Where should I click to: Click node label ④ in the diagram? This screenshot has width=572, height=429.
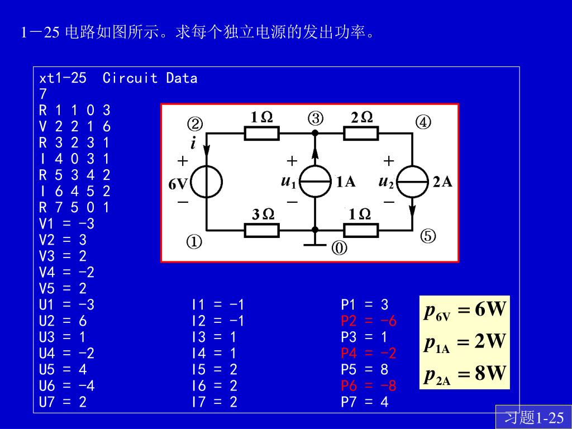click(423, 122)
